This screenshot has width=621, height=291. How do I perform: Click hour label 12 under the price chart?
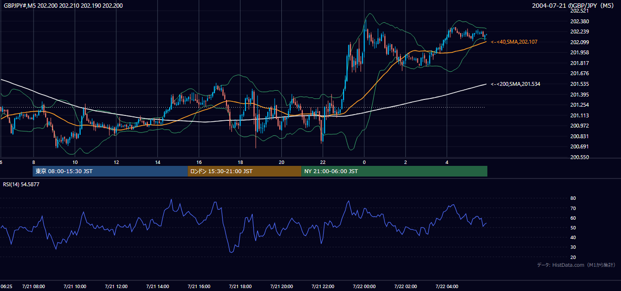click(x=116, y=162)
